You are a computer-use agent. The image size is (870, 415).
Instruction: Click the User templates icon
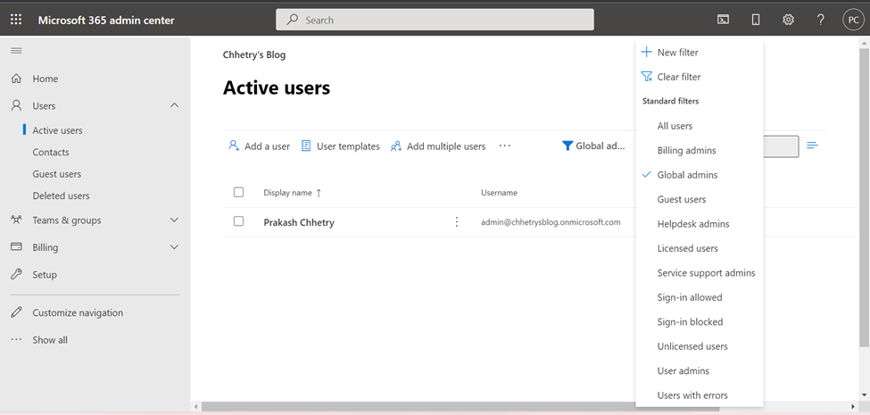pyautogui.click(x=306, y=145)
